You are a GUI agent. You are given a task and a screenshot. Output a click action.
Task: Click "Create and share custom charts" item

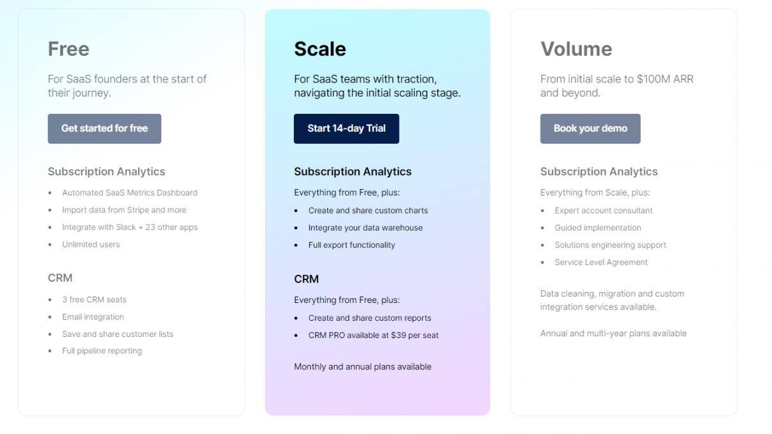368,210
